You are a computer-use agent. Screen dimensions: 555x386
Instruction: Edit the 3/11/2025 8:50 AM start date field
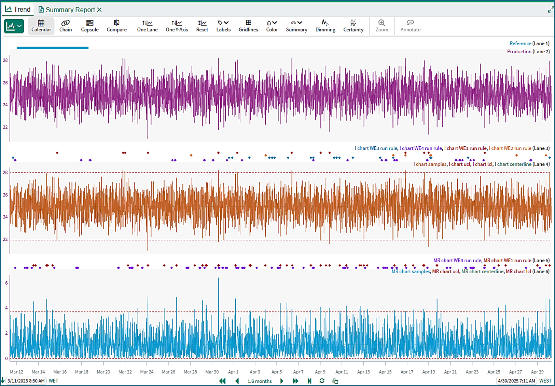coord(26,381)
